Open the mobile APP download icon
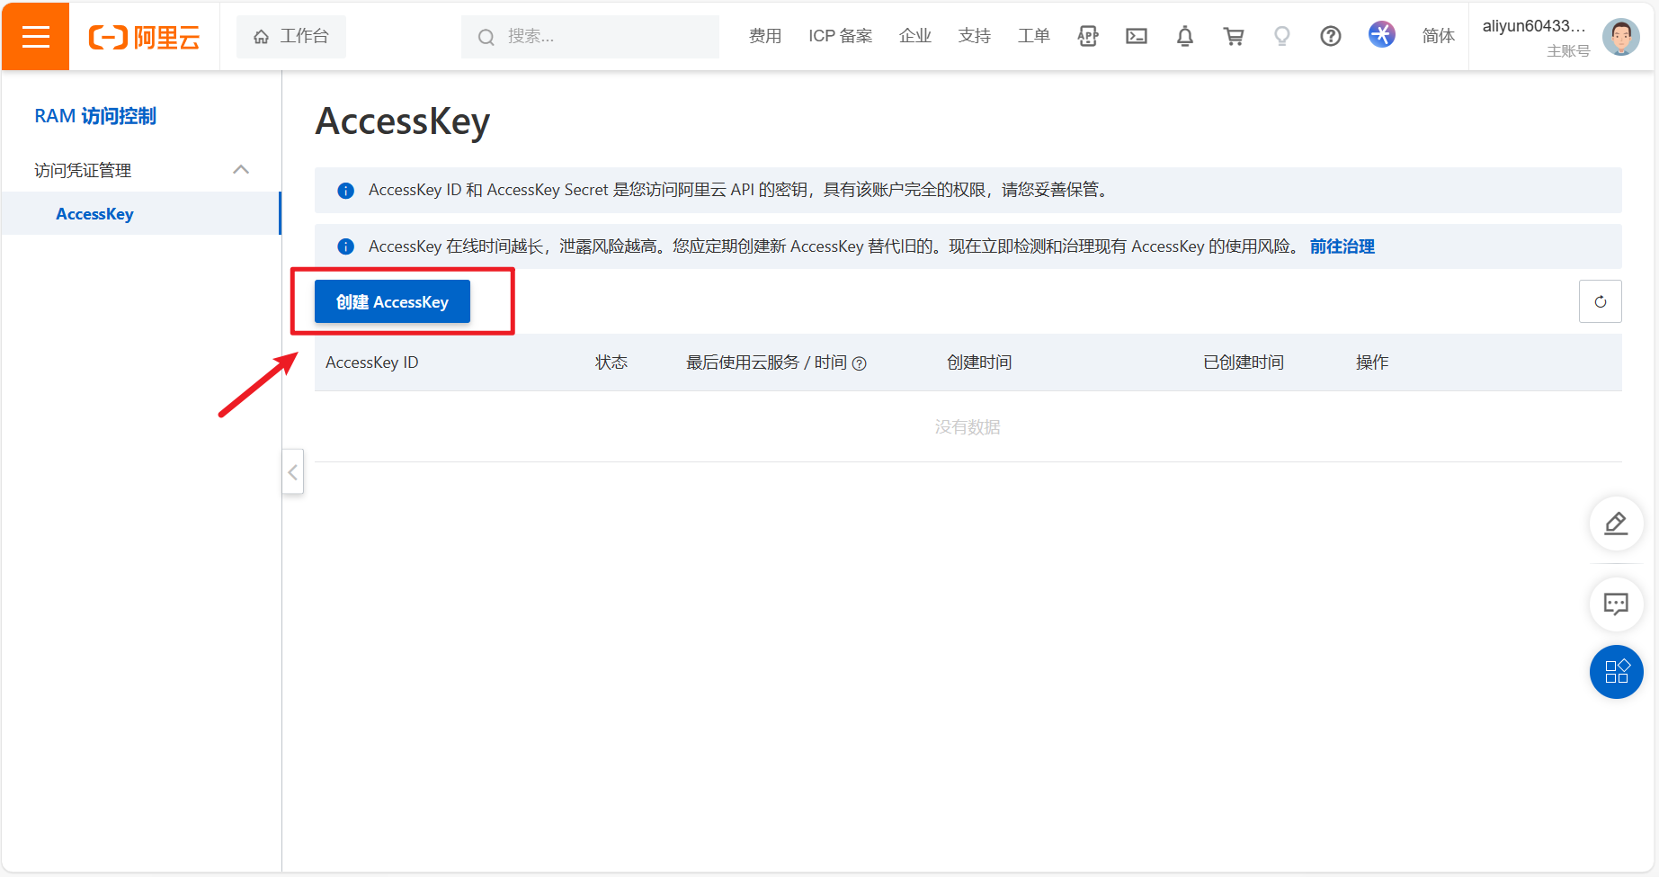Screen dimensions: 1659x877 (1087, 36)
